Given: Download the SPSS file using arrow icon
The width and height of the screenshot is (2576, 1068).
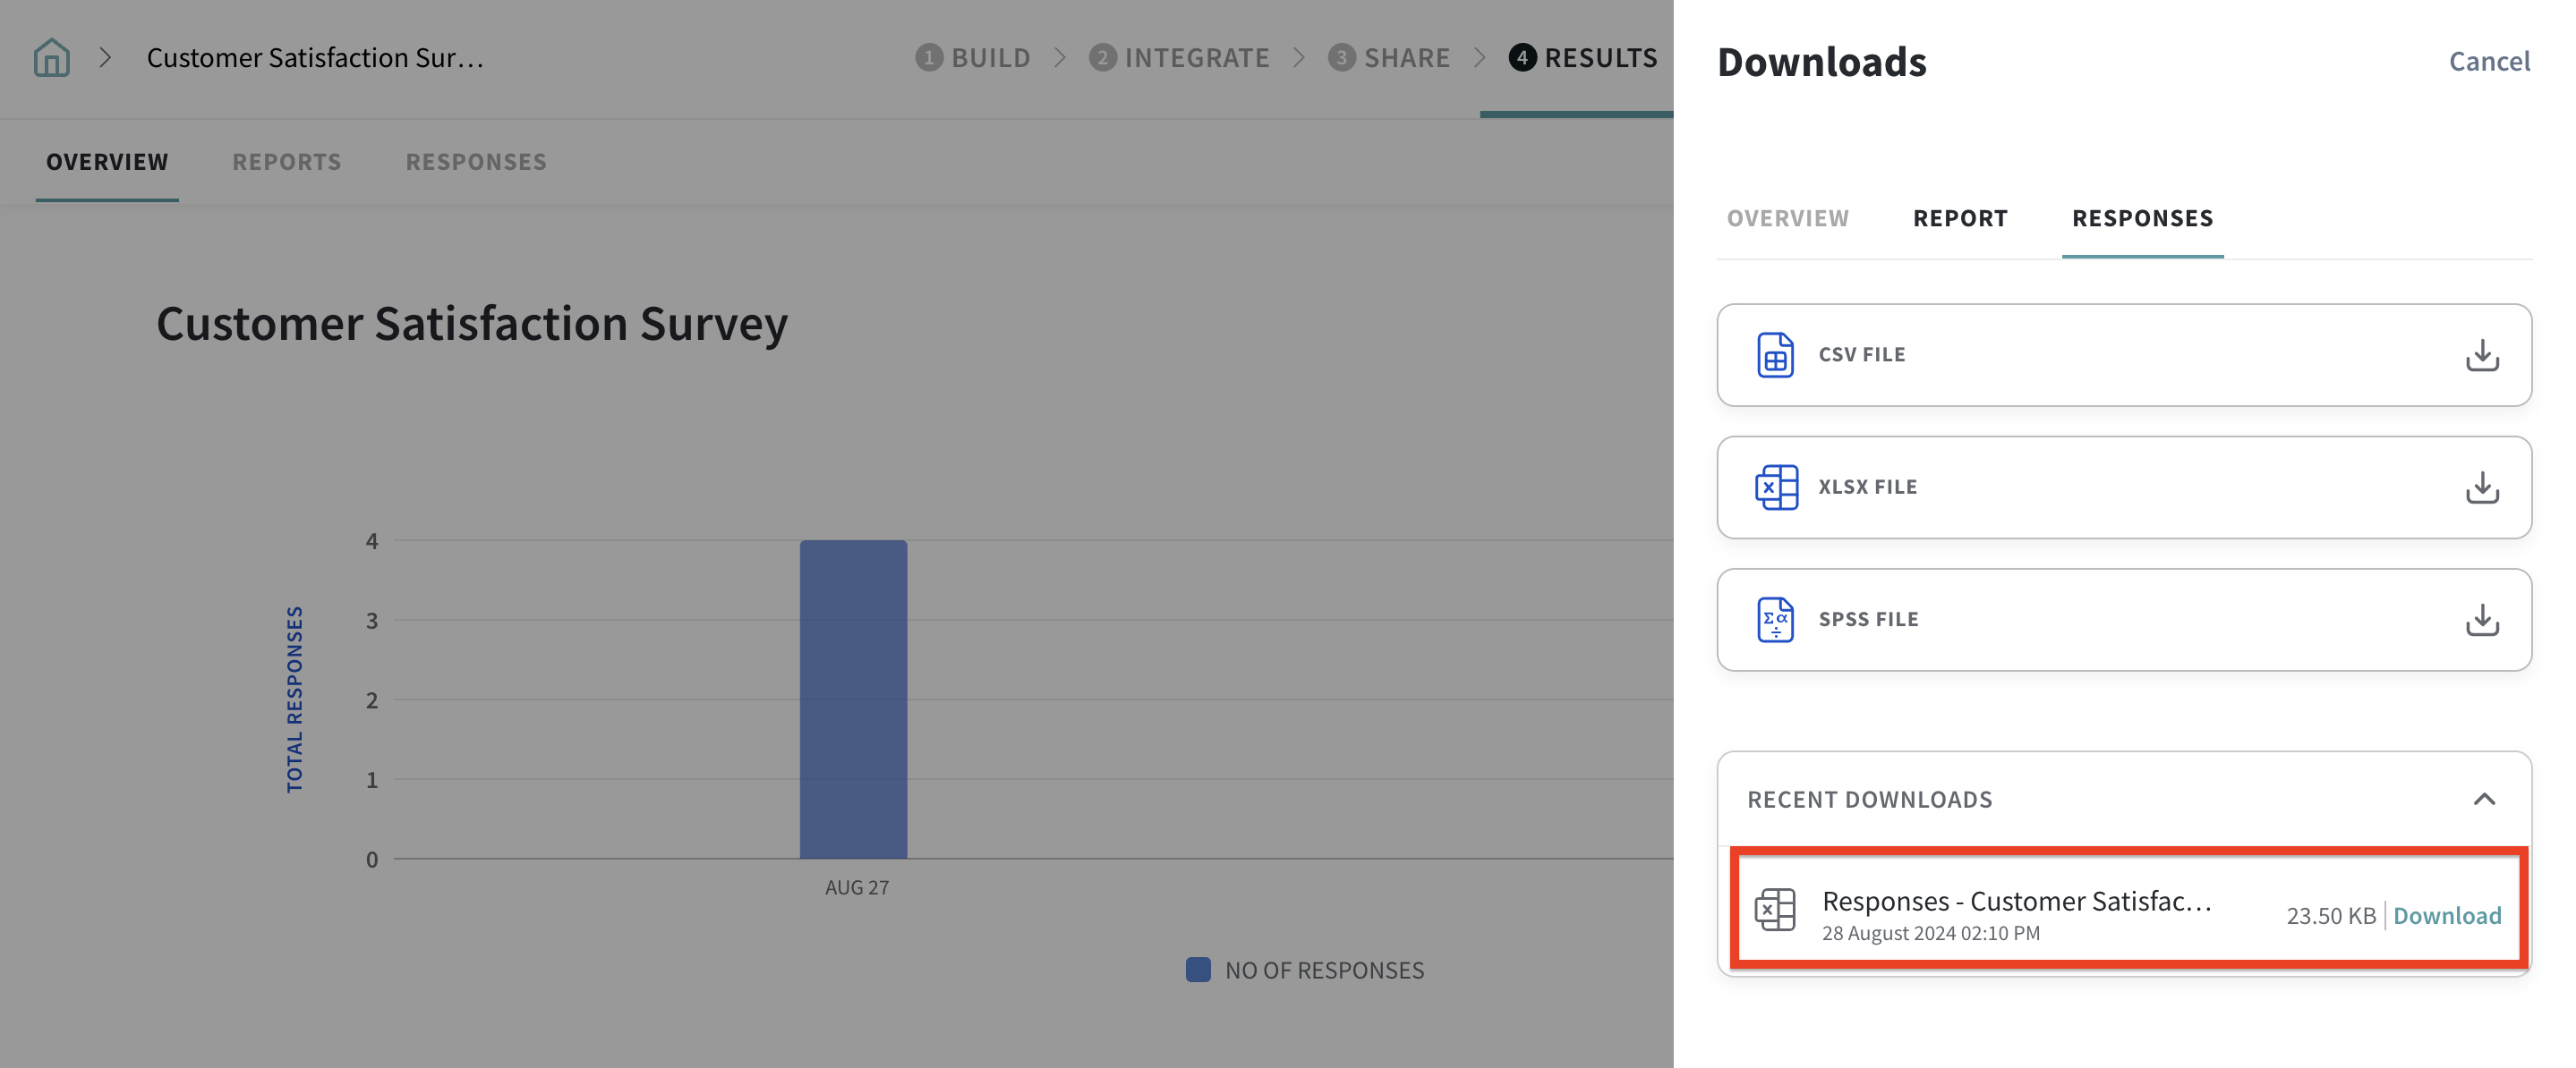Looking at the screenshot, I should coord(2481,619).
